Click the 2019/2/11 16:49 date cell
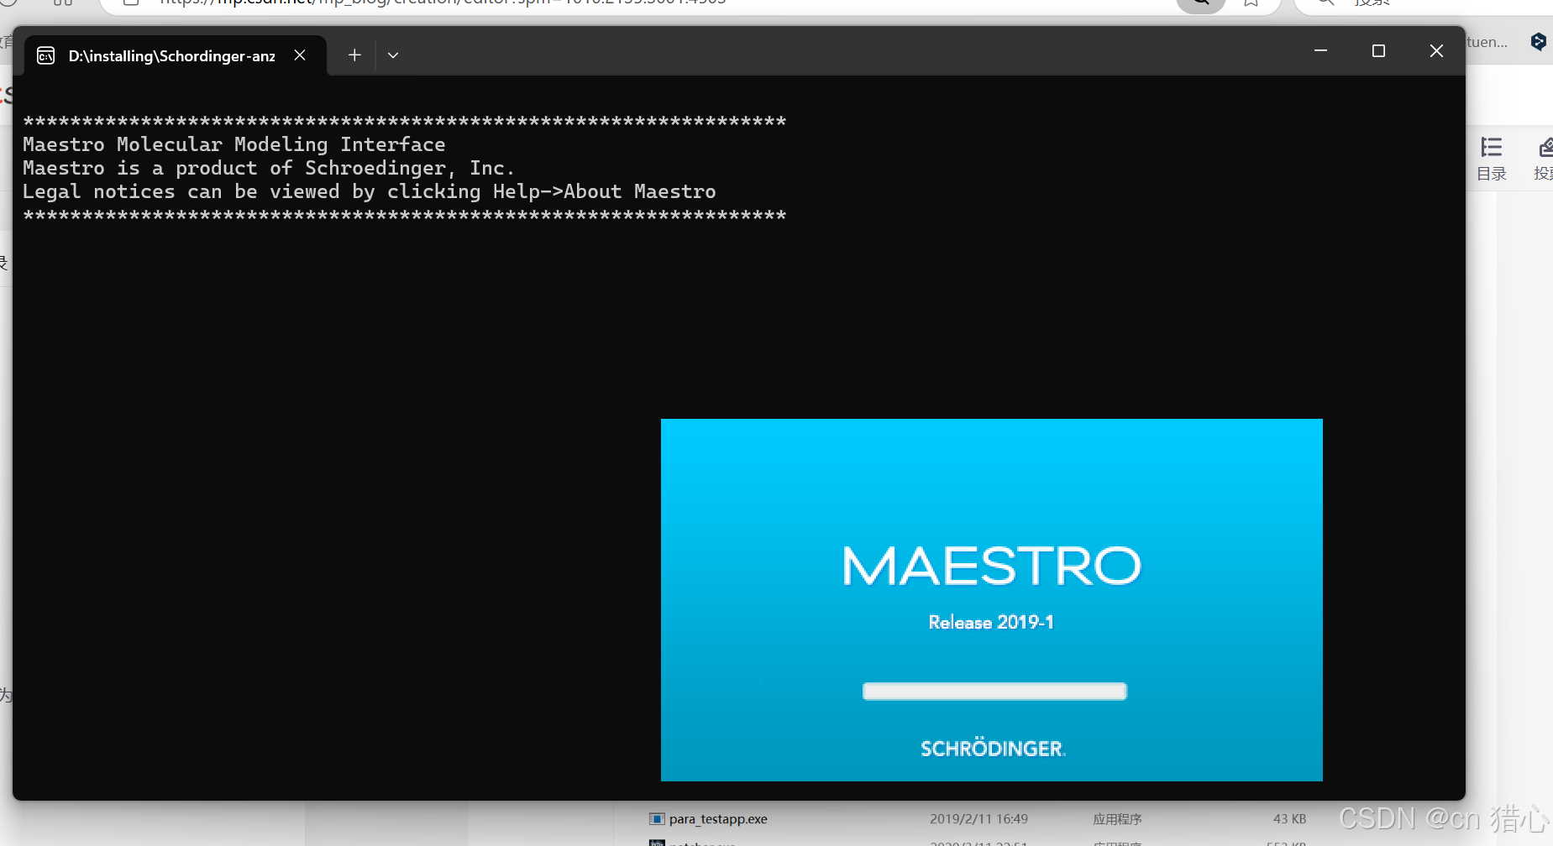The image size is (1553, 846). click(978, 819)
